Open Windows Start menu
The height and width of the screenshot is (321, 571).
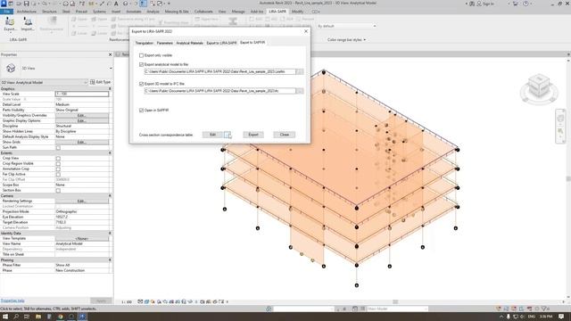(5, 317)
